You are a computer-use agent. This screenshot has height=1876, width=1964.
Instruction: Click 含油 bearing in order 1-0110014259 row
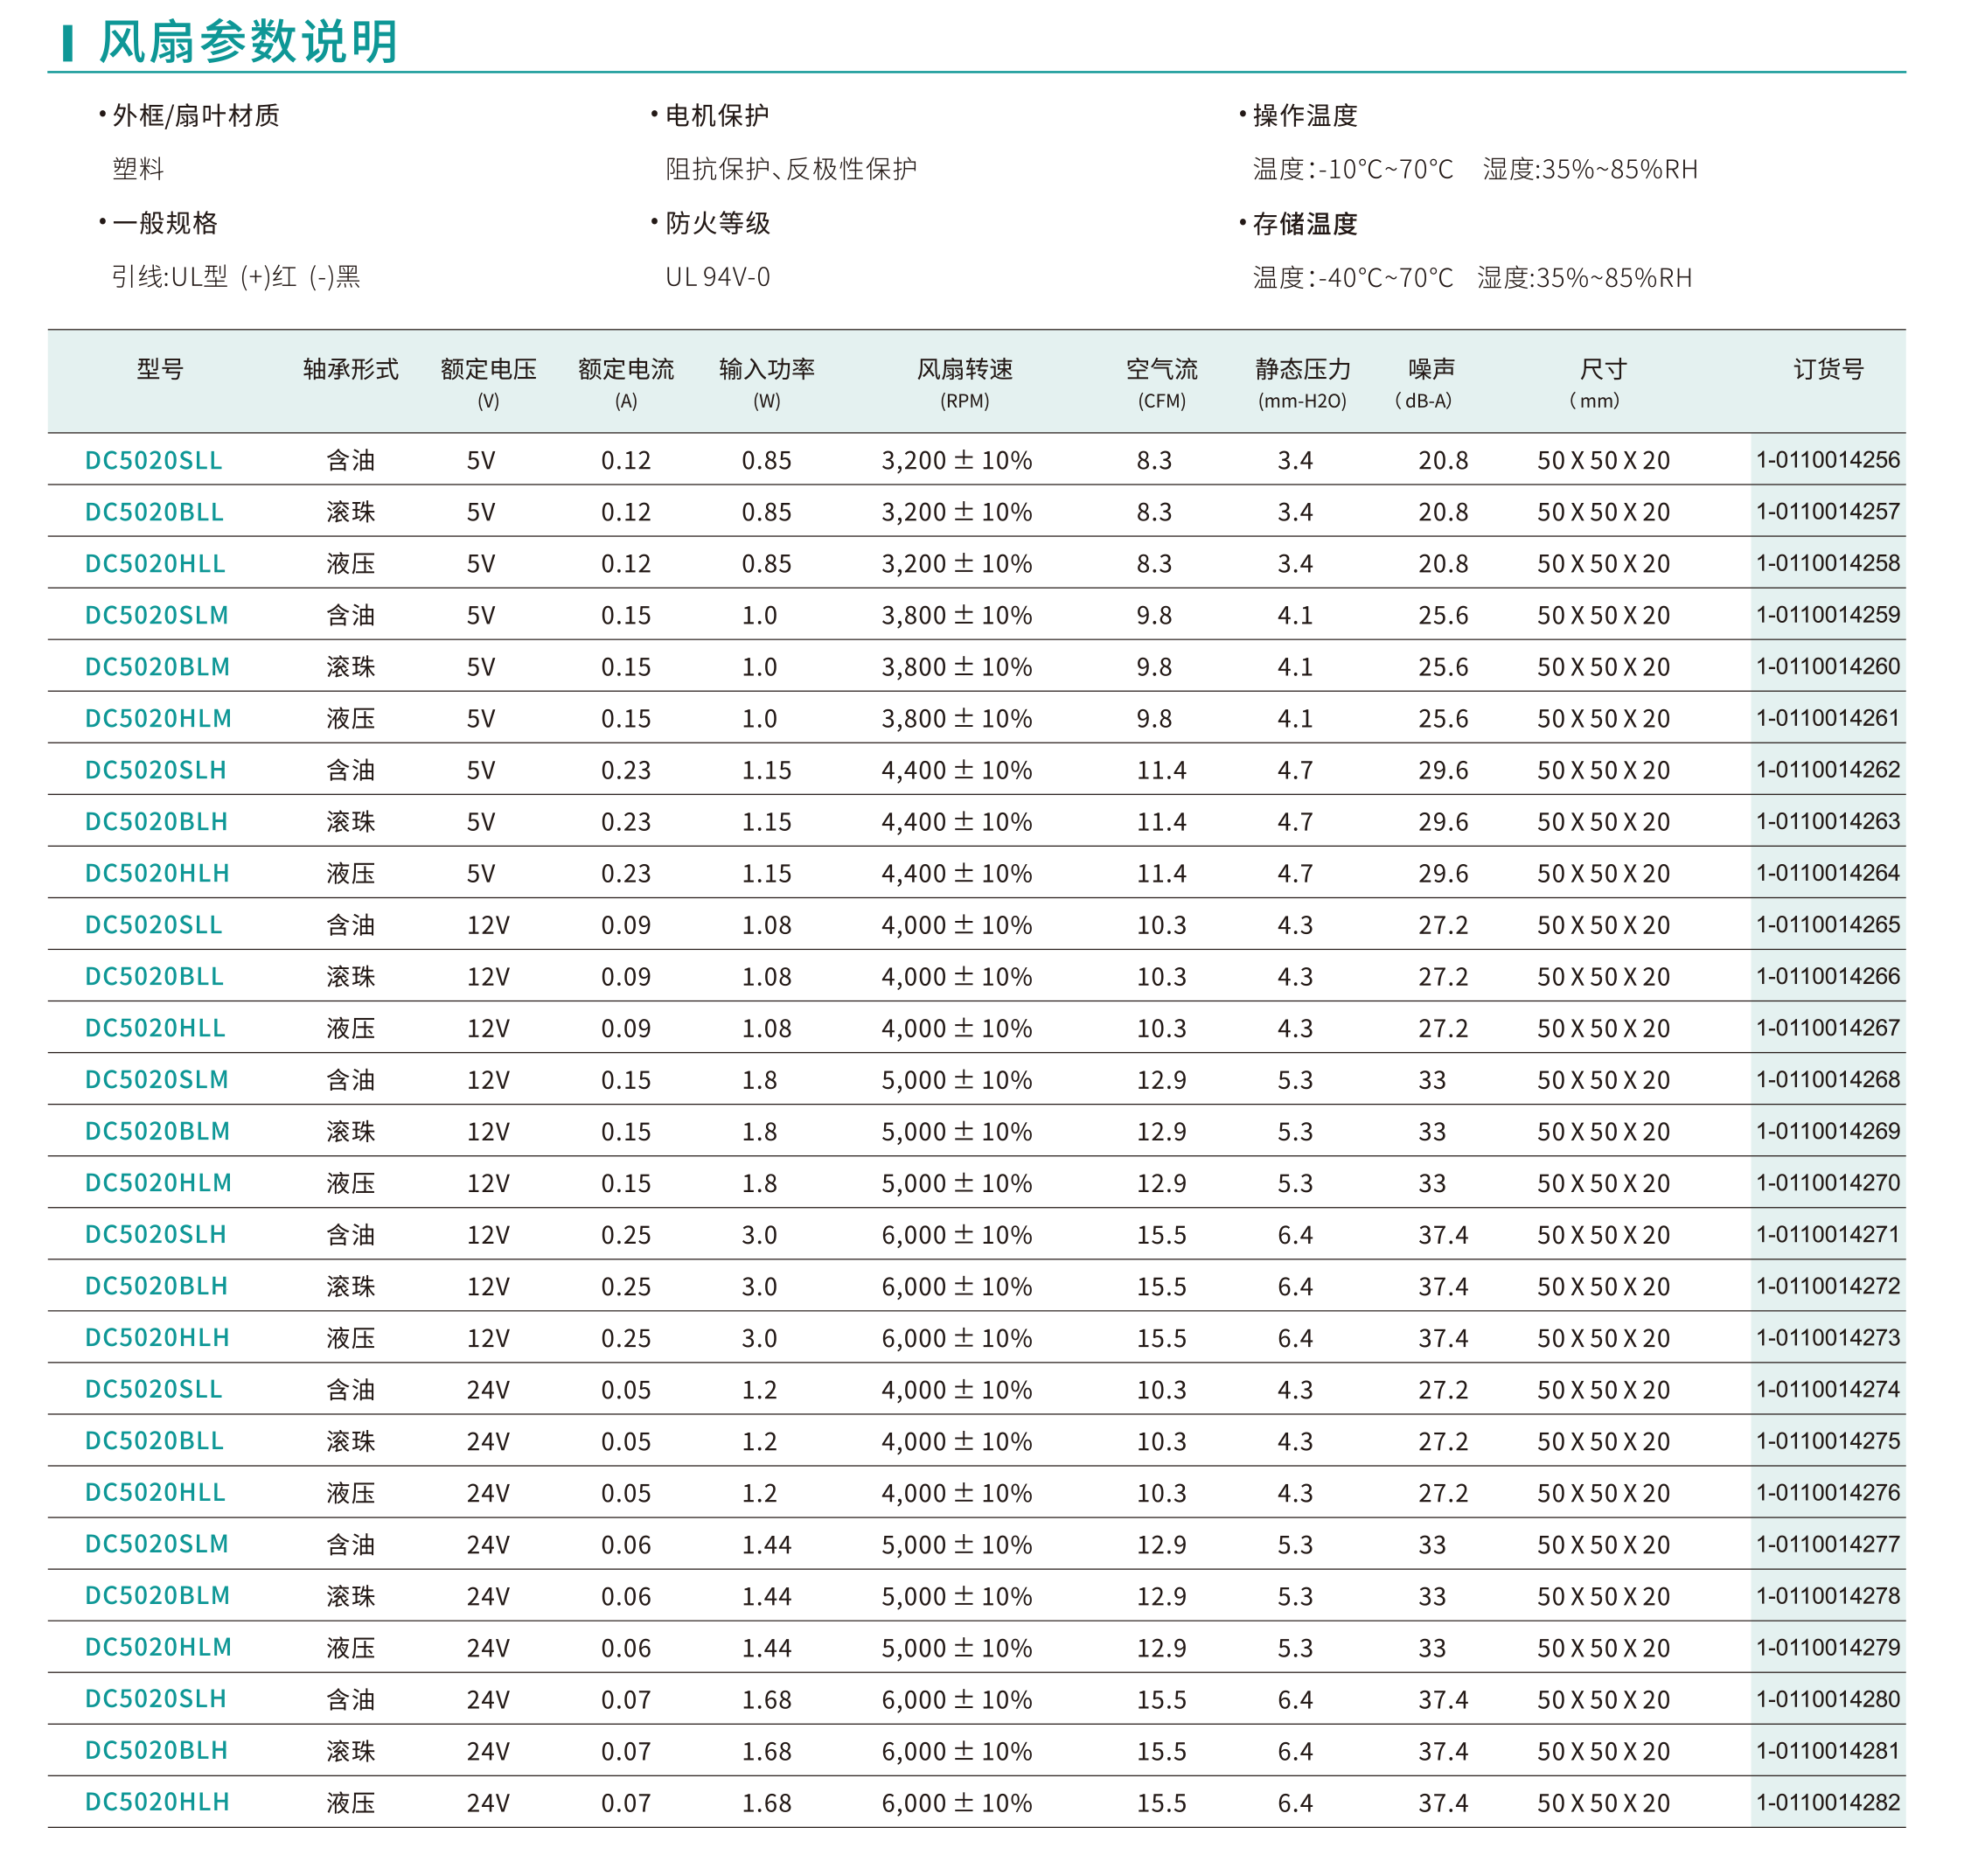click(x=351, y=615)
